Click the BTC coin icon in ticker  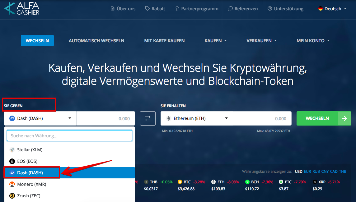[x=180, y=182]
